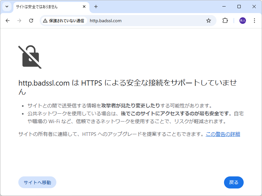
Task: Open the extensions puzzle-piece icon
Action: click(225, 20)
